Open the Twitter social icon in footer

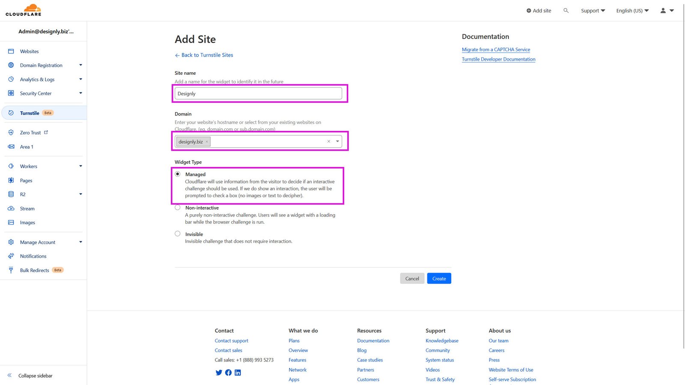(219, 373)
